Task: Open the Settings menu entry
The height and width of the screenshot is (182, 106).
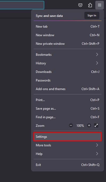Action: click(68, 137)
